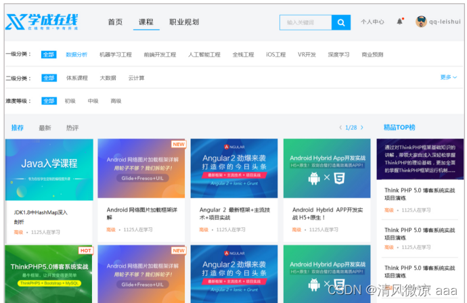
Task: Click page indicator 1/28
Action: pyautogui.click(x=351, y=128)
